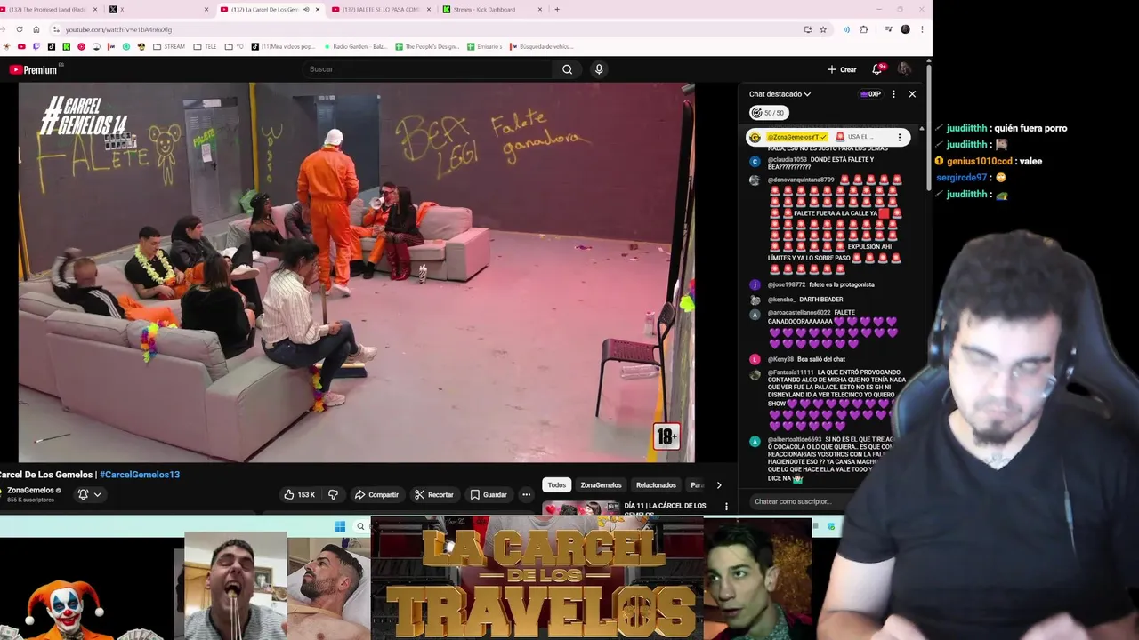Click the Crear button

tap(842, 69)
